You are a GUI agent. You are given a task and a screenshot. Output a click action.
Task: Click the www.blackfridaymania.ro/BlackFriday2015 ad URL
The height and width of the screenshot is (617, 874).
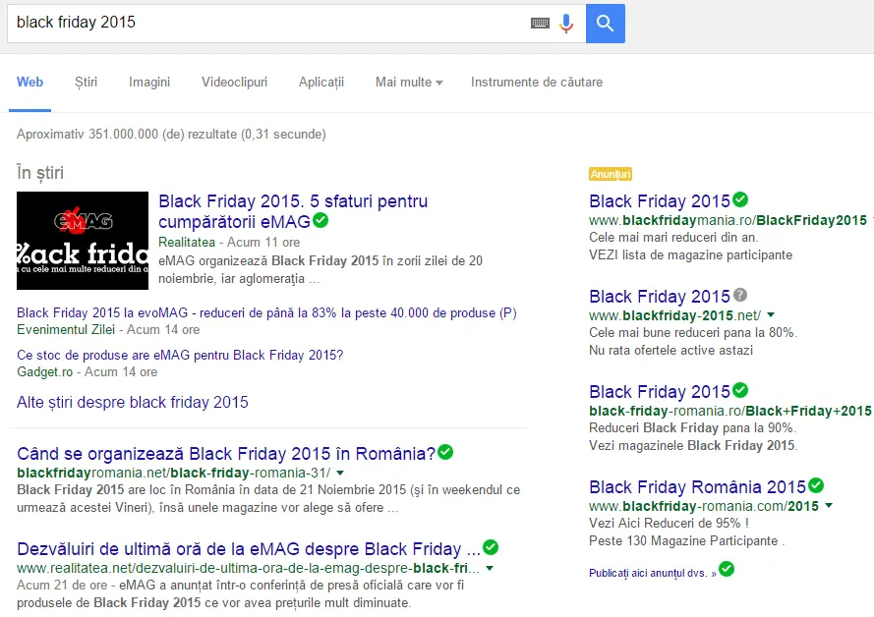728,220
